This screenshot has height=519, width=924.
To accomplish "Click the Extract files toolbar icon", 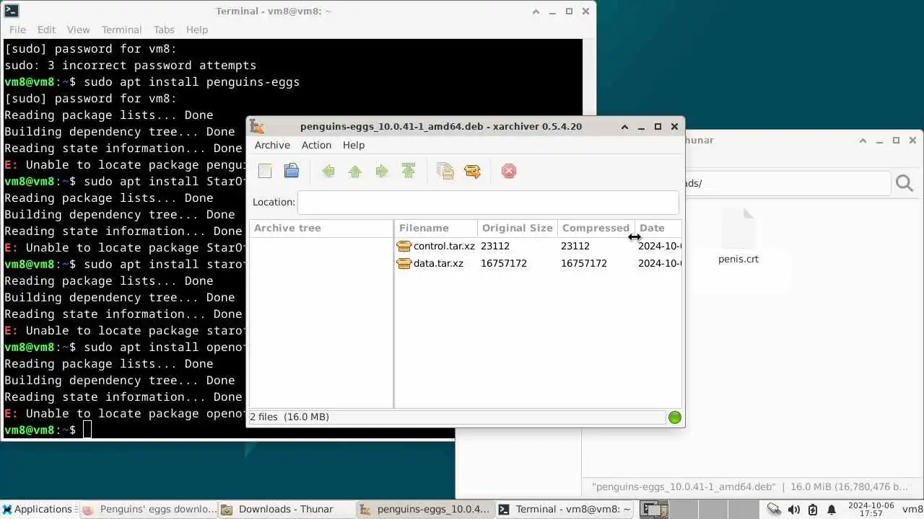I will [472, 172].
